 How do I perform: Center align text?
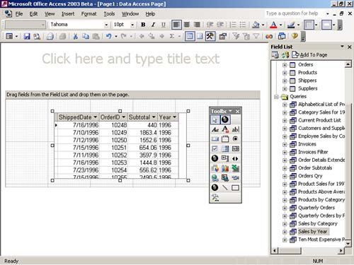[x=187, y=25]
